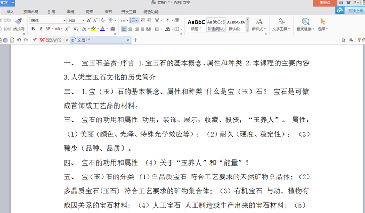Decrease font size with A- icon
The image size is (365, 213).
[95, 20]
